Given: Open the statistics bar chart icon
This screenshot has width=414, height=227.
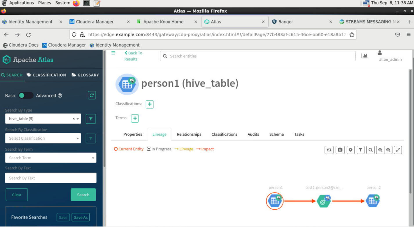Looking at the screenshot, I should tap(364, 56).
